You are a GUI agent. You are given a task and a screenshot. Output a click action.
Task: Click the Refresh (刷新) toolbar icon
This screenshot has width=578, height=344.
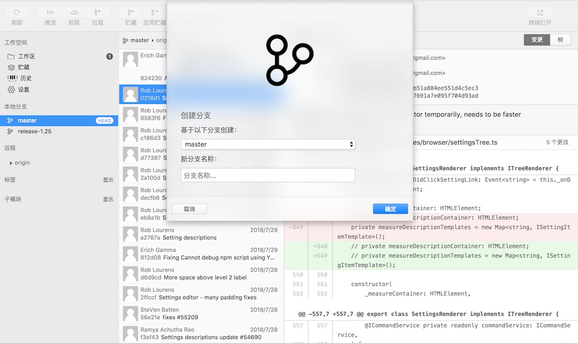click(17, 12)
